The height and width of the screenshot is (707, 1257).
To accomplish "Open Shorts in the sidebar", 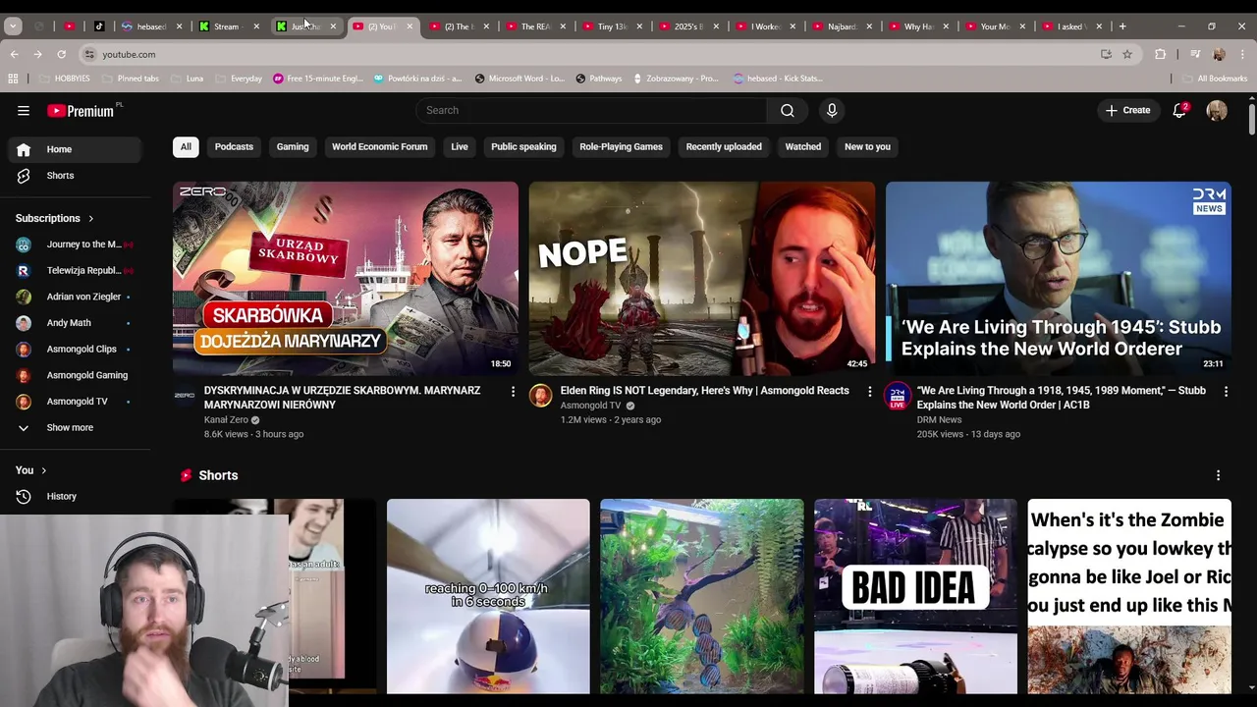I will click(76, 176).
